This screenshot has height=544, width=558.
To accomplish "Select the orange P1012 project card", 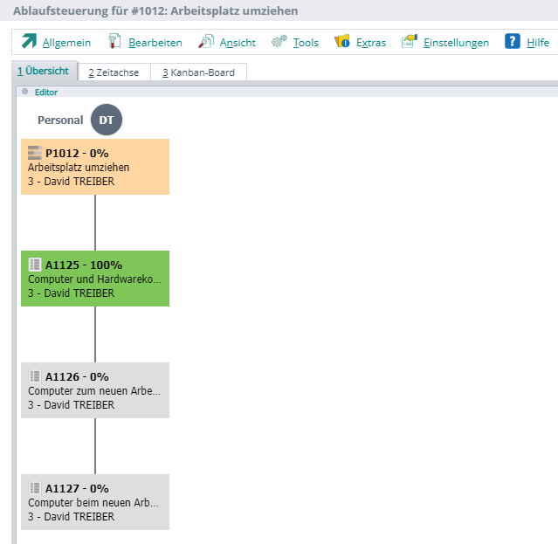I will pyautogui.click(x=95, y=168).
